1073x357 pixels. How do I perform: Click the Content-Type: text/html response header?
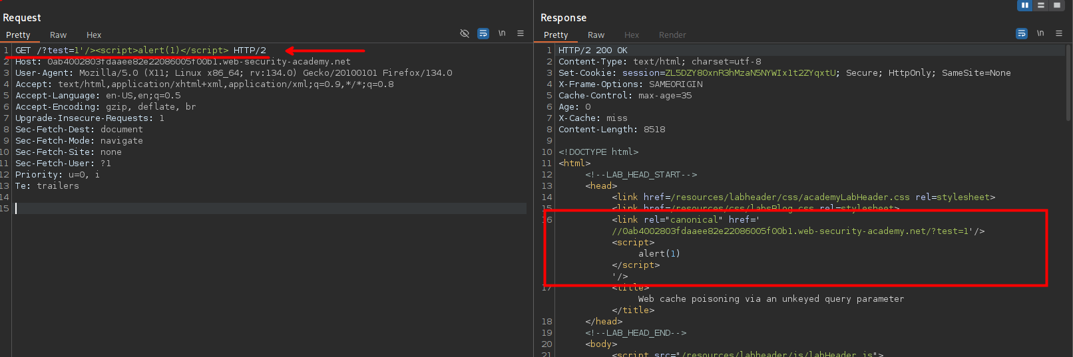660,62
